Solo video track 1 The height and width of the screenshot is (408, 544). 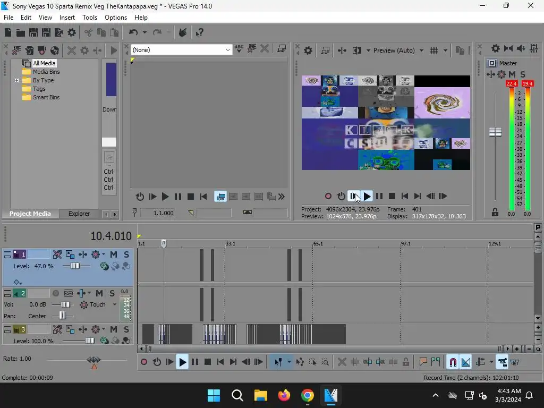126,254
